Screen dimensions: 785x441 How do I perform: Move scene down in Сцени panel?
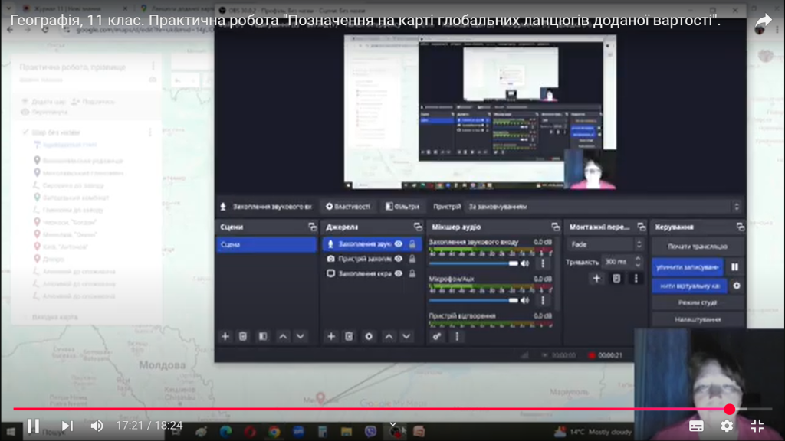(301, 337)
